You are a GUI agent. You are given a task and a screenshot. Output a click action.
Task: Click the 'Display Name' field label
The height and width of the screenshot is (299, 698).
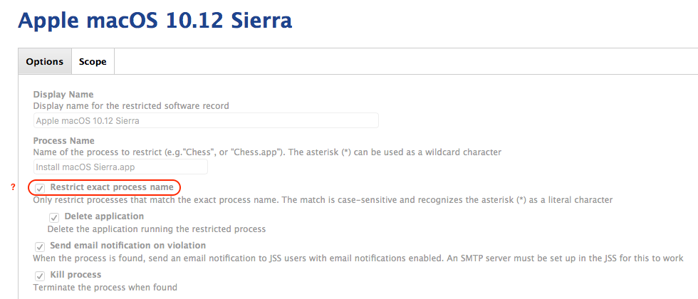click(x=63, y=95)
